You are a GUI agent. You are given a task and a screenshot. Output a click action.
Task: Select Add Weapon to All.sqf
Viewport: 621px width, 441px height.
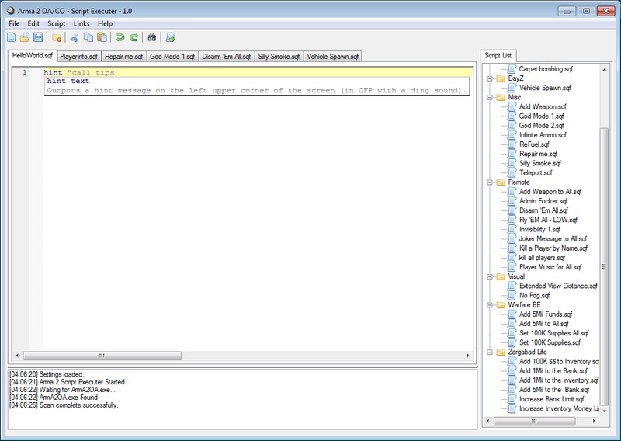click(x=550, y=192)
